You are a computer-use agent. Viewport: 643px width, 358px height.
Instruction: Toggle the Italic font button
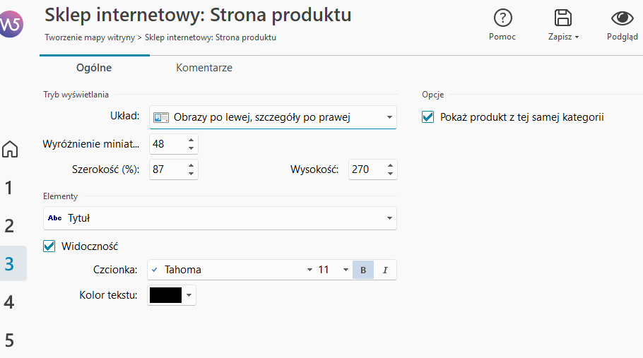[385, 270]
